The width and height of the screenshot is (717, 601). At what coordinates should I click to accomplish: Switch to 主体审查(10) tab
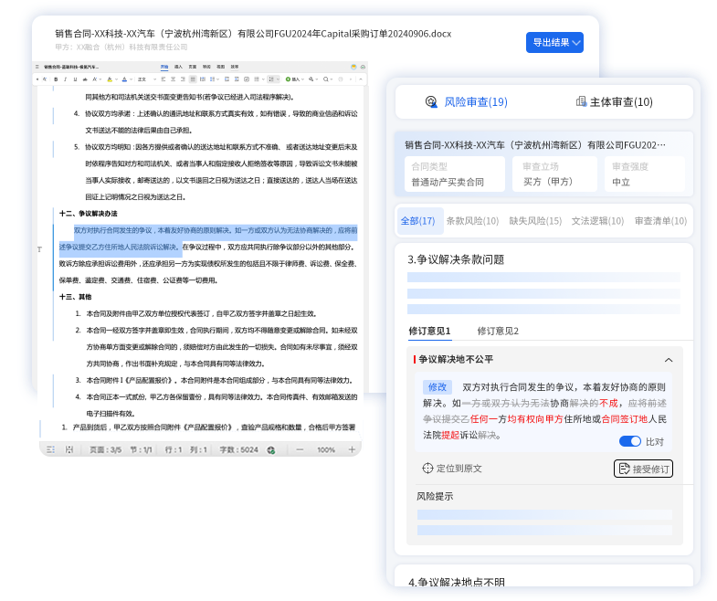click(x=614, y=102)
